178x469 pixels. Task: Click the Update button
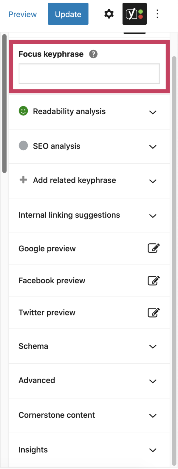[68, 14]
